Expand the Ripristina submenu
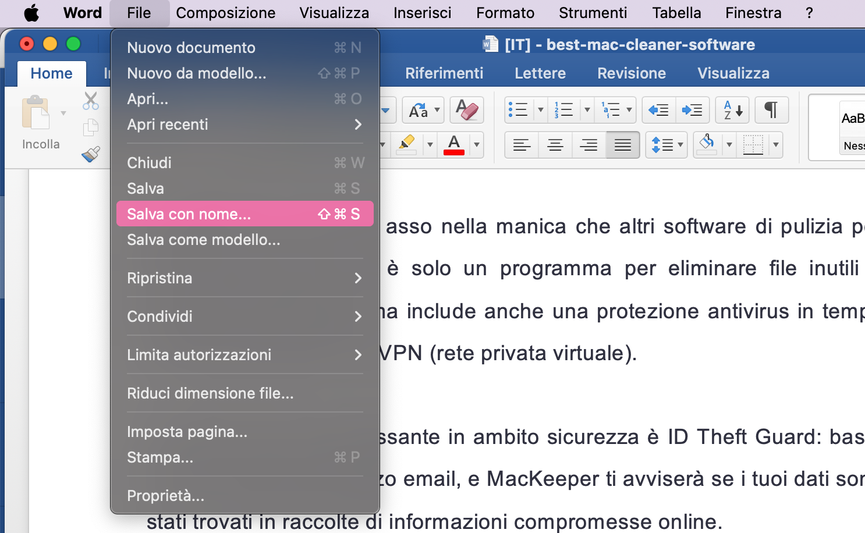This screenshot has width=865, height=533. [244, 278]
